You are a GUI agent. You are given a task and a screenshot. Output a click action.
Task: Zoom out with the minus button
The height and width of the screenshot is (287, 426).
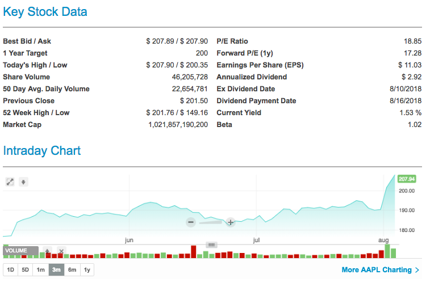tap(191, 222)
